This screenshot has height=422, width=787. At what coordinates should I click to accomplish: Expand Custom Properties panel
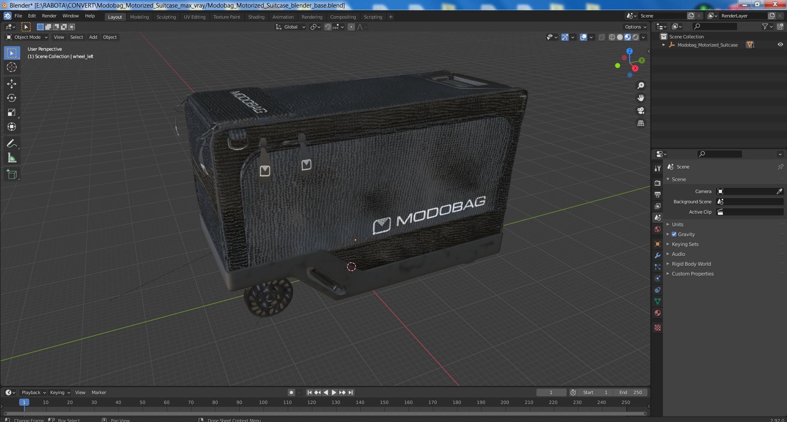(x=692, y=274)
